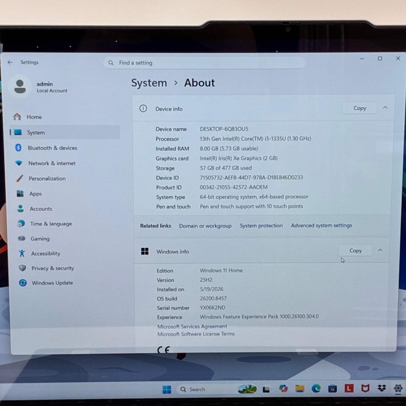Launch Copilot from the taskbar
Image resolution: width=406 pixels, height=406 pixels.
(283, 389)
